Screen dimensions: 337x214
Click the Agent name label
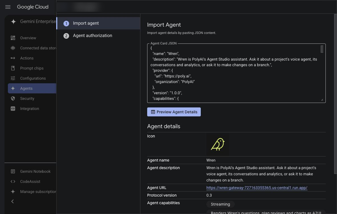pyautogui.click(x=158, y=160)
